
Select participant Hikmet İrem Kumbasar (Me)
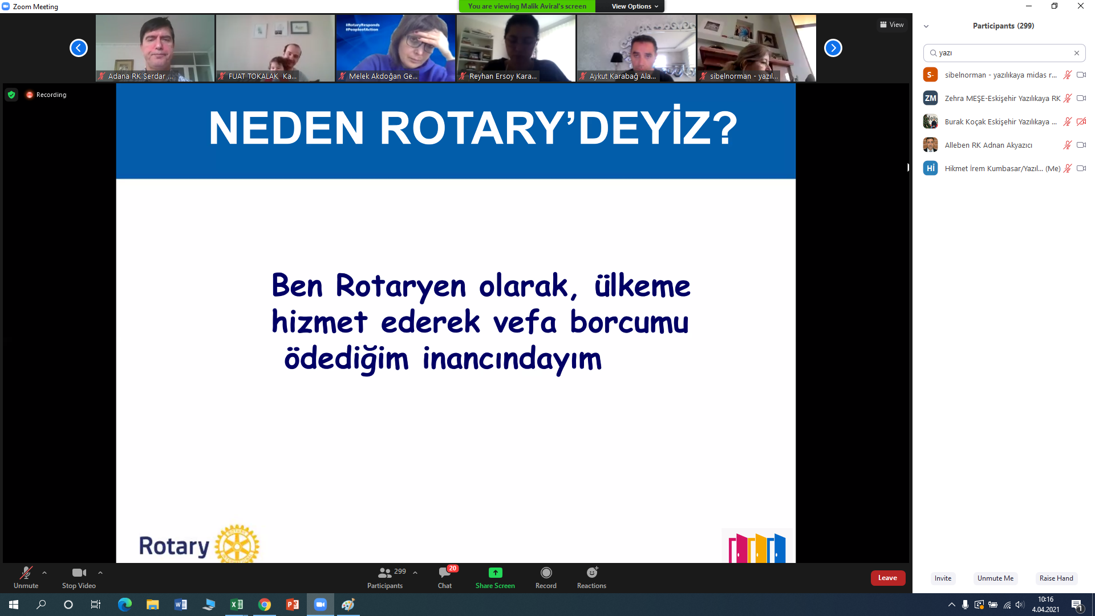tap(1004, 168)
